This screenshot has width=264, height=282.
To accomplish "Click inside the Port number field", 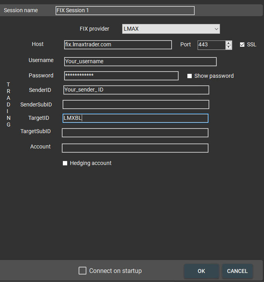I will coord(211,45).
